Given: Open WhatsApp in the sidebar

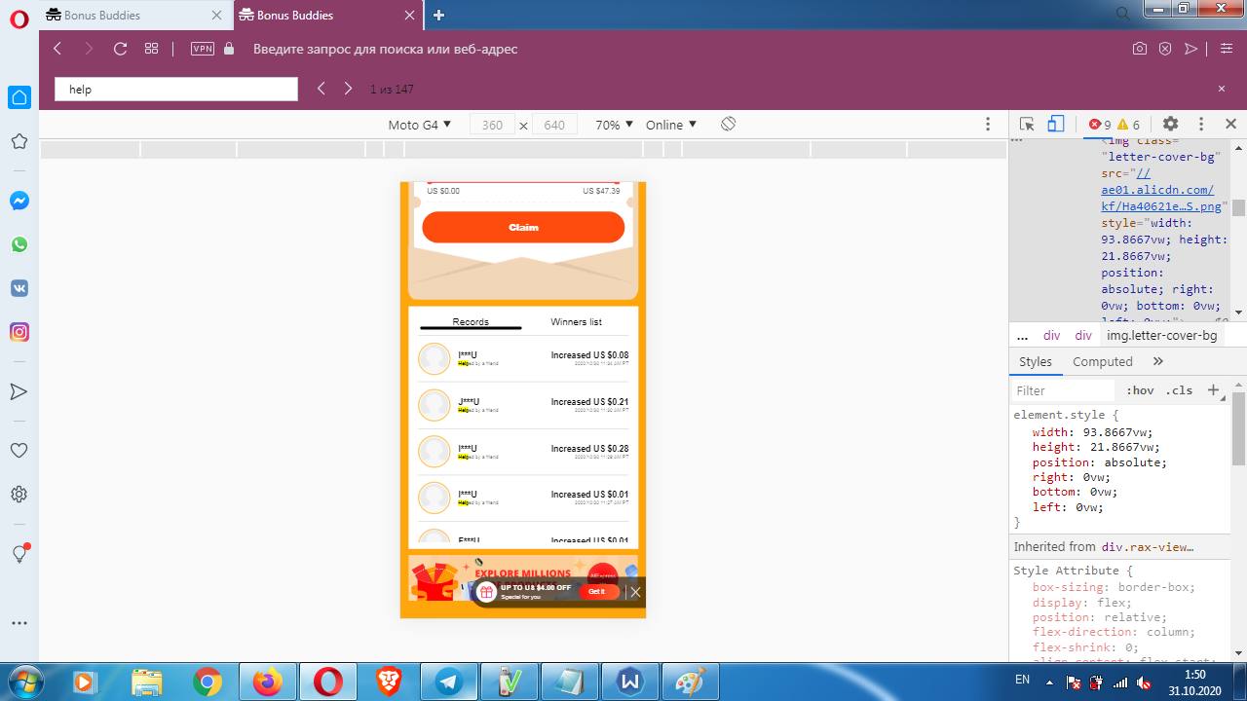Looking at the screenshot, I should (19, 244).
